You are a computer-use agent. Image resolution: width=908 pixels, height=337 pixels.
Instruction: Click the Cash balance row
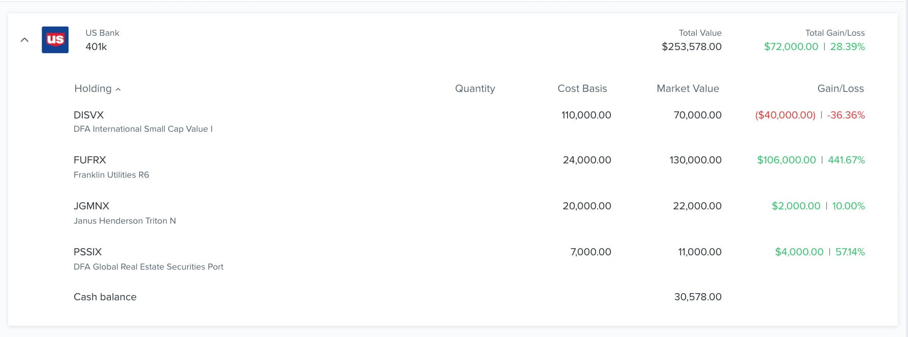click(469, 297)
